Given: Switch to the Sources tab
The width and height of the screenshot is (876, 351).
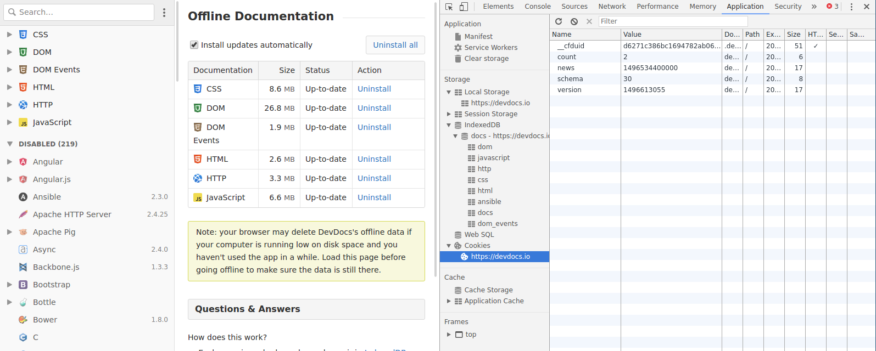Looking at the screenshot, I should pyautogui.click(x=574, y=7).
